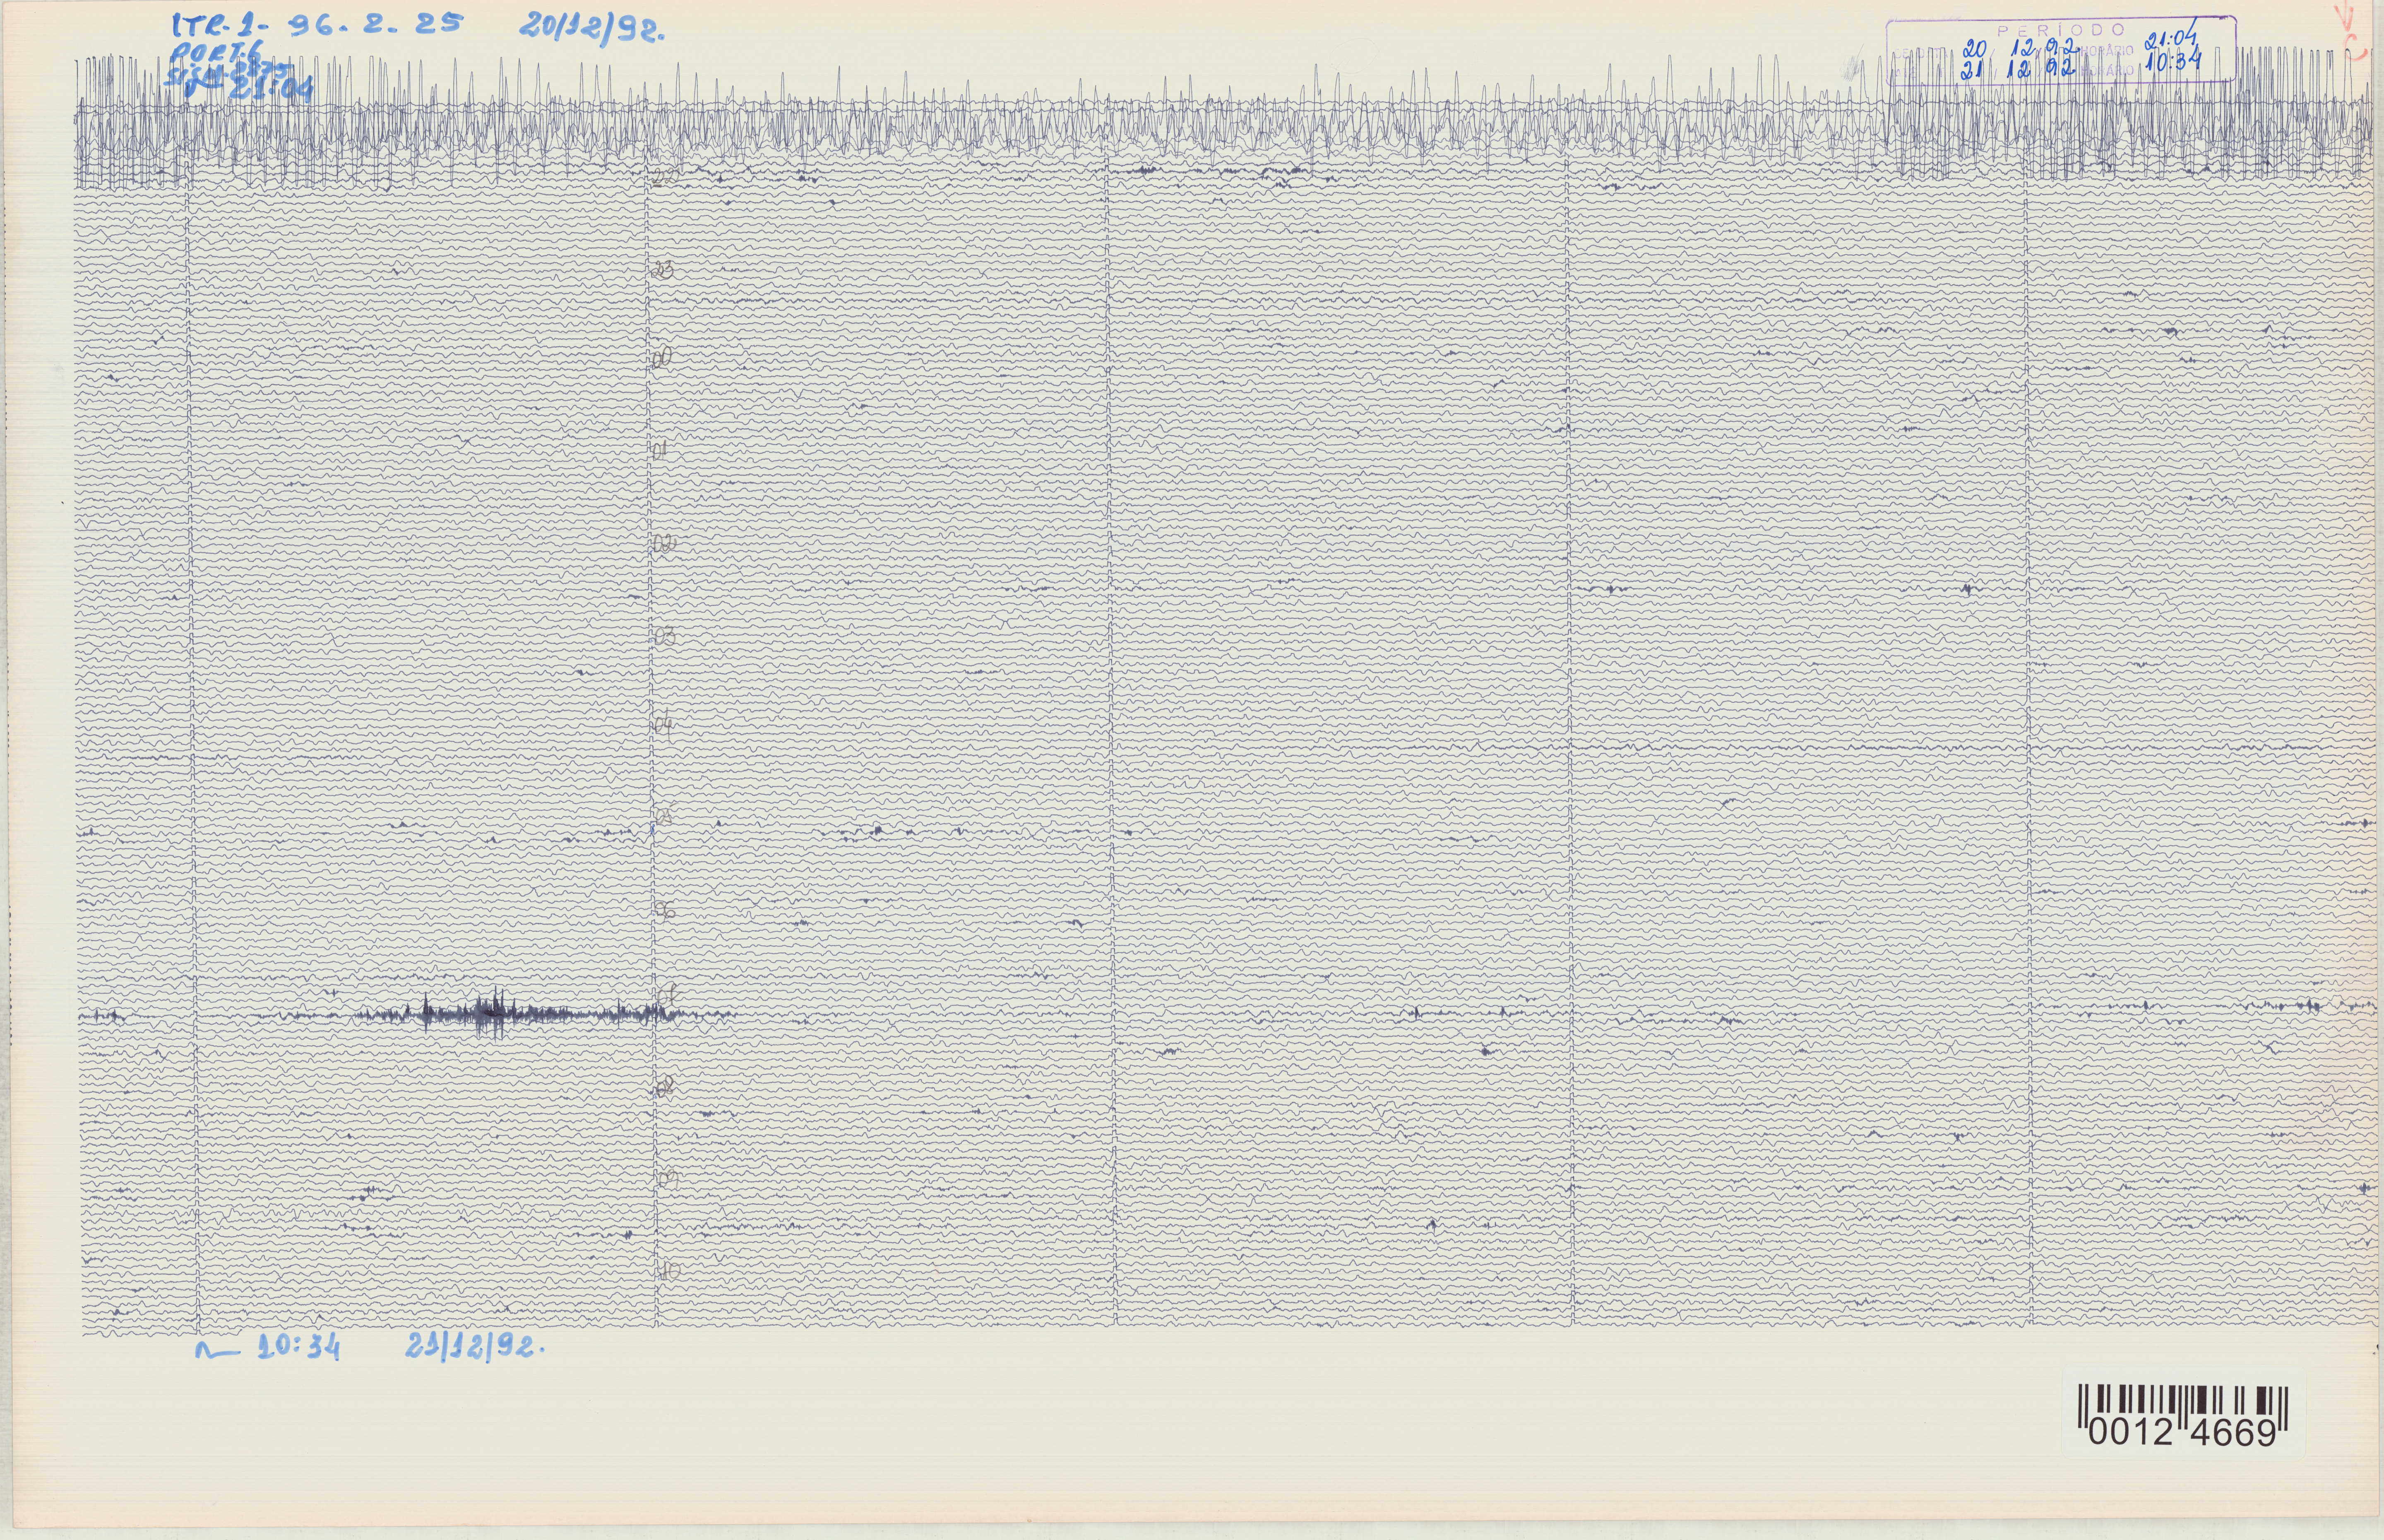This screenshot has height=1540, width=2384.
Task: Click the pencilled hour mark "03"
Action: (x=665, y=636)
